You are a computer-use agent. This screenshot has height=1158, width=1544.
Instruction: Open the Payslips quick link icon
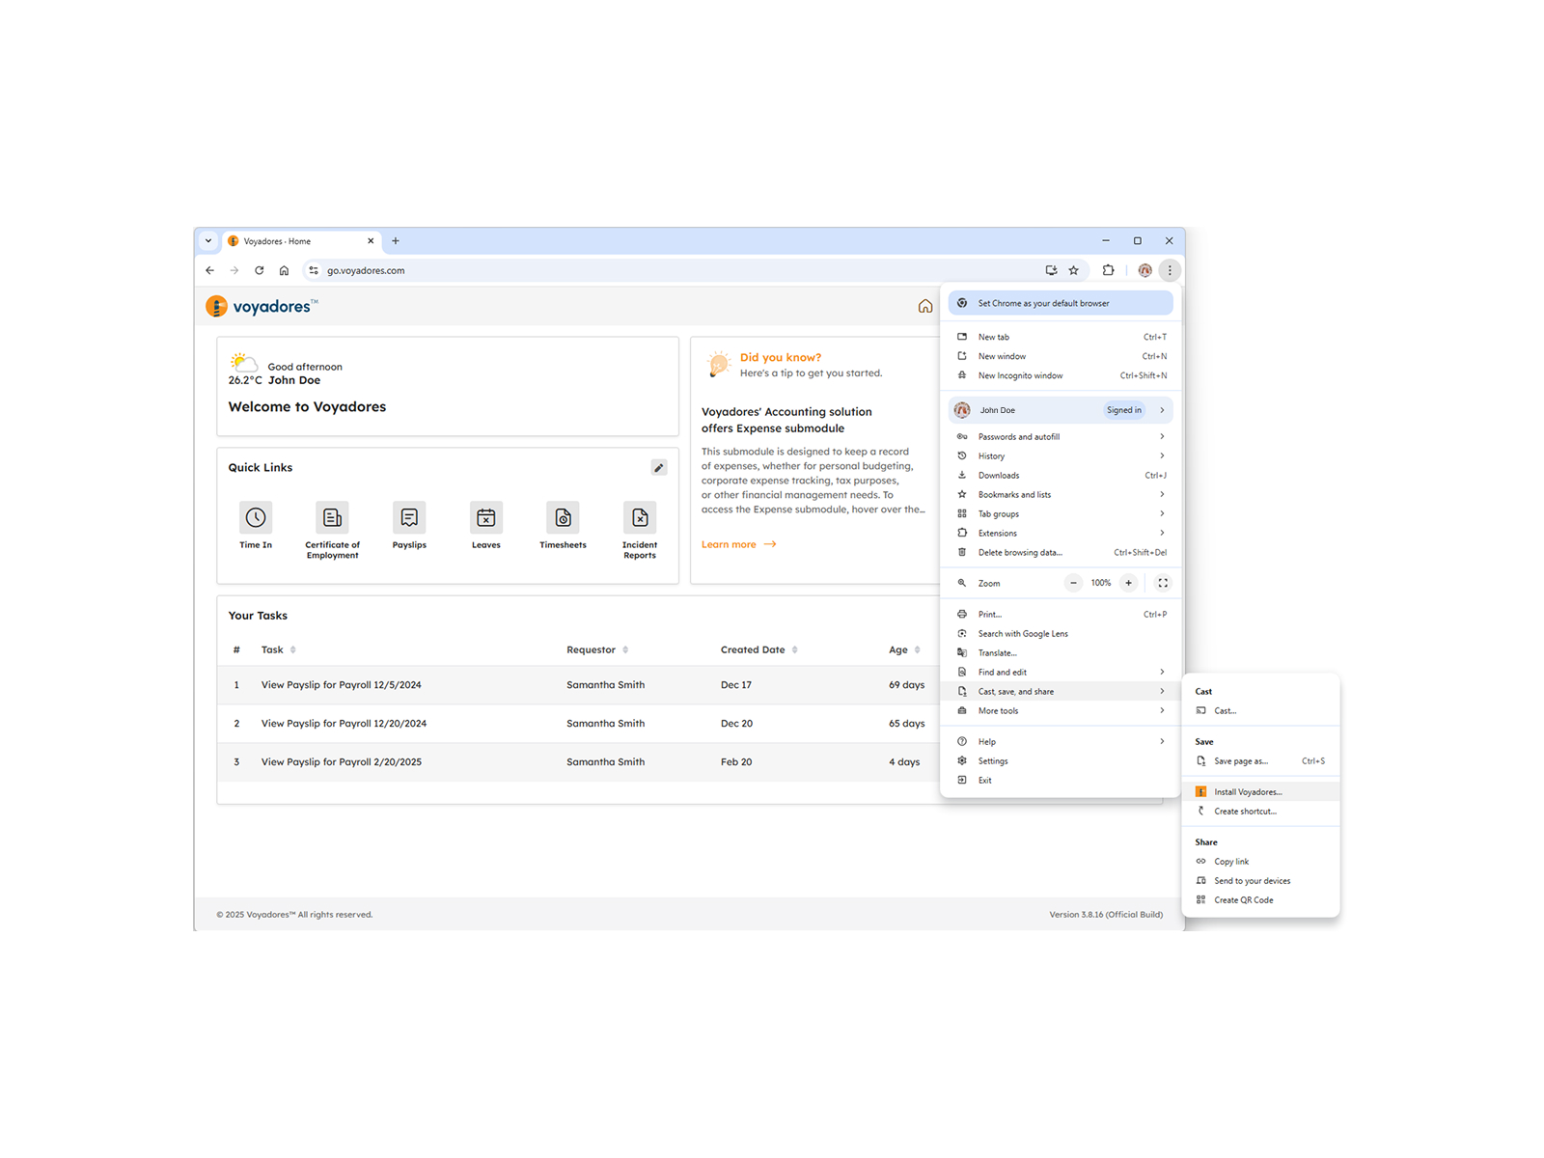409,517
